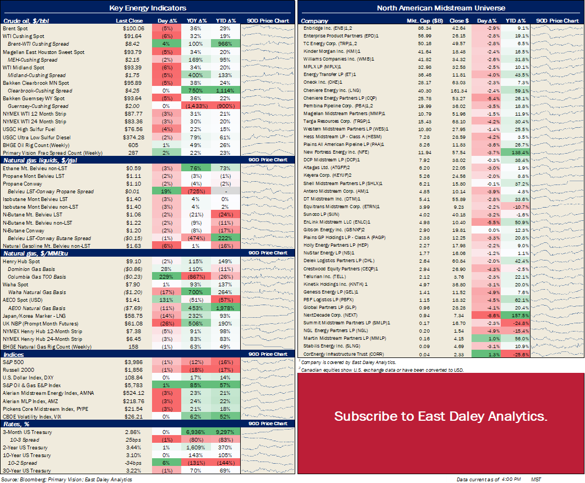The width and height of the screenshot is (585, 483).
Task: Select the USGC Ultra Low Sulfur Diesel label
Action: point(36,137)
